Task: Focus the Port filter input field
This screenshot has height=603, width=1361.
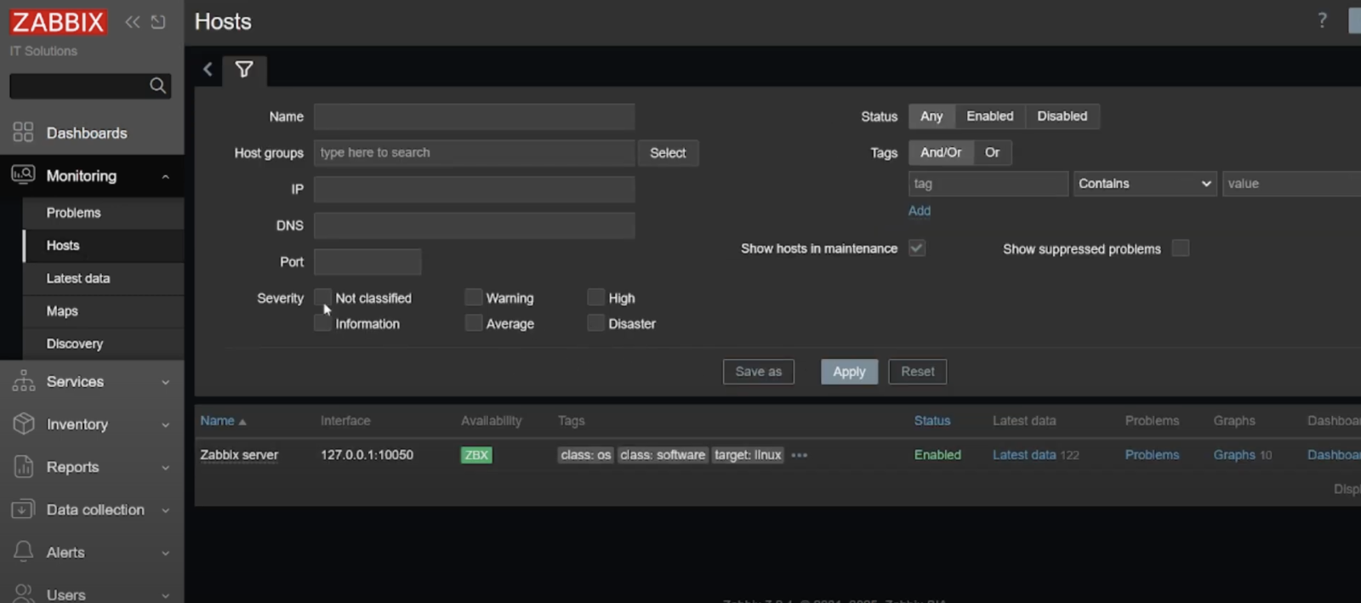Action: click(367, 262)
